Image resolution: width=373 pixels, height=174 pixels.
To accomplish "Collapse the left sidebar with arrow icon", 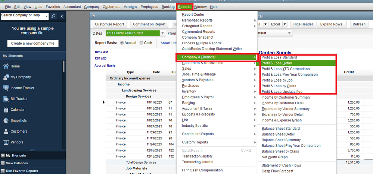I will pos(62,16).
